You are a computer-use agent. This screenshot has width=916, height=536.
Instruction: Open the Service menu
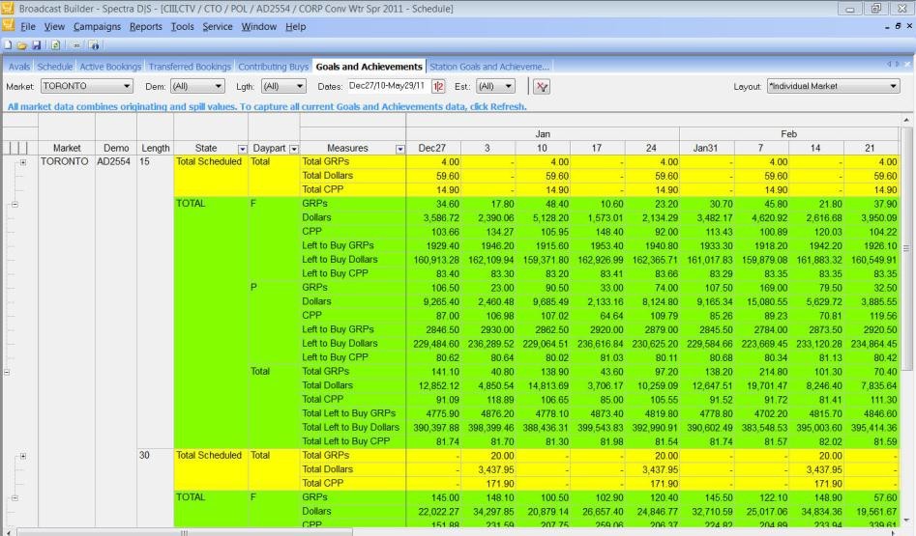[x=218, y=26]
